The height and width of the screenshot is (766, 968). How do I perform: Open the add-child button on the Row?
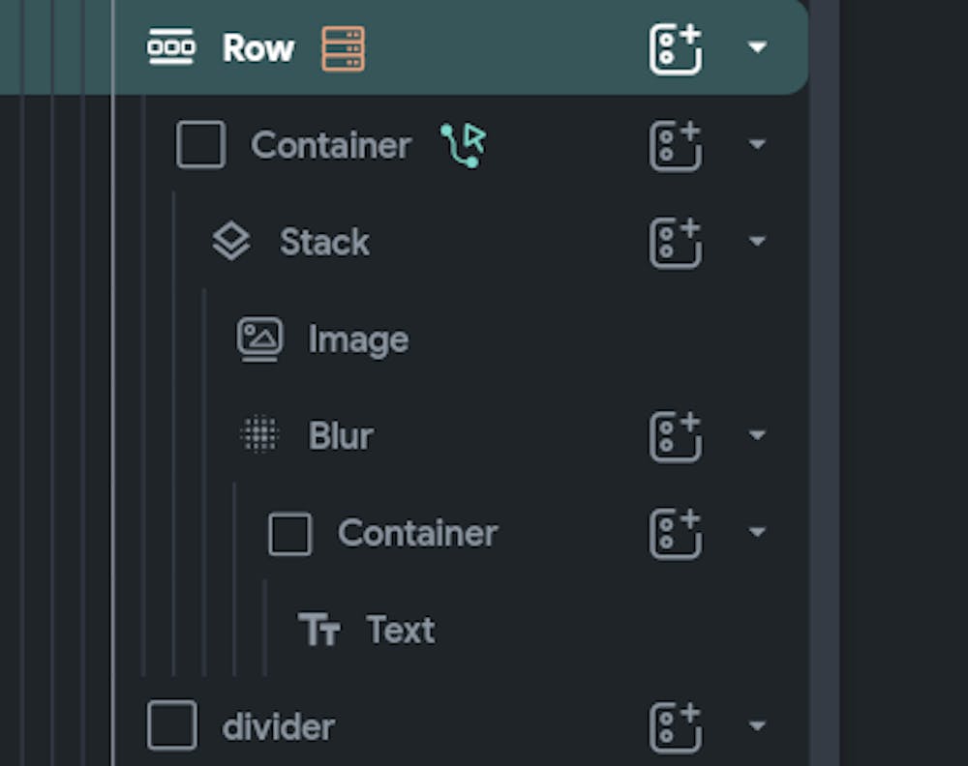676,46
